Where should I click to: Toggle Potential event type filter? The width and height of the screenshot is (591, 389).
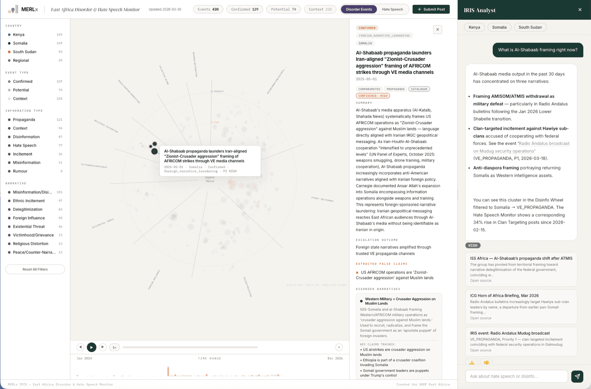coord(35,90)
